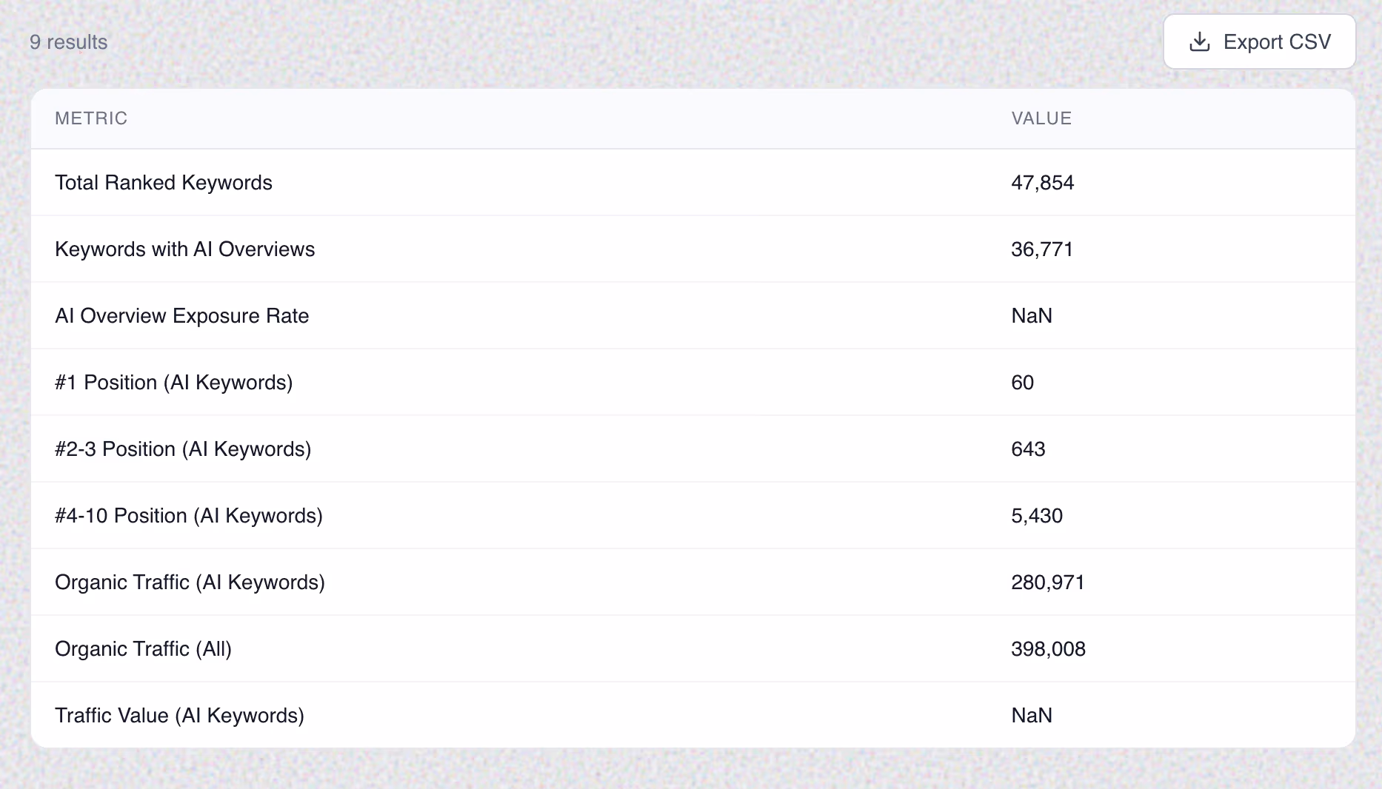Select the Organic Traffic (AI Keywords) row
The height and width of the screenshot is (789, 1382).
click(x=693, y=582)
